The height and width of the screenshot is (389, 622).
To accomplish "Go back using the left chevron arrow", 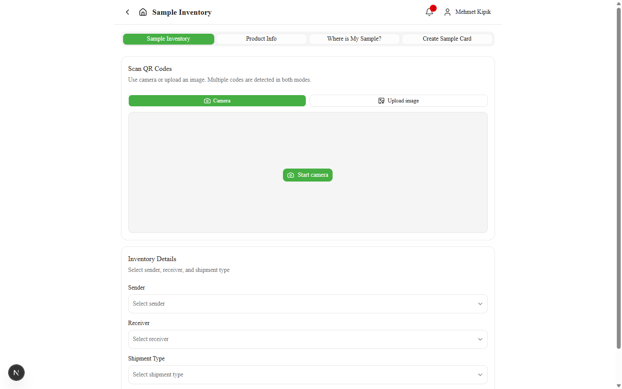I will point(127,12).
